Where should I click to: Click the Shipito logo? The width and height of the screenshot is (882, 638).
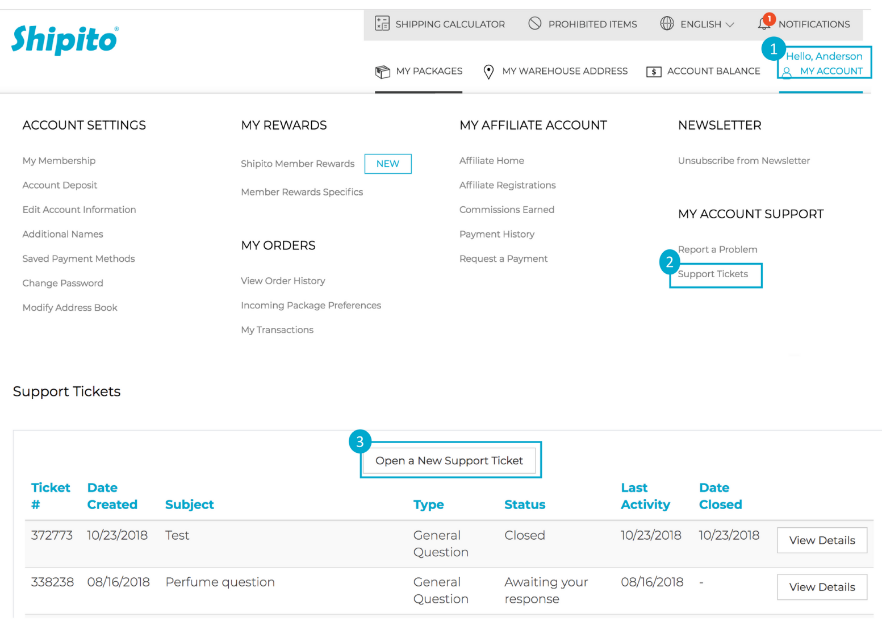point(65,40)
